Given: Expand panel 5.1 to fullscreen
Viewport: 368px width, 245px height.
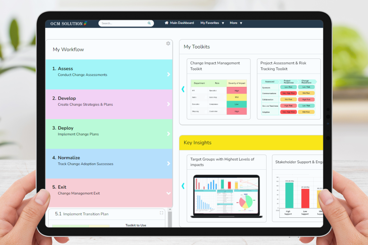Looking at the screenshot, I should (x=161, y=213).
